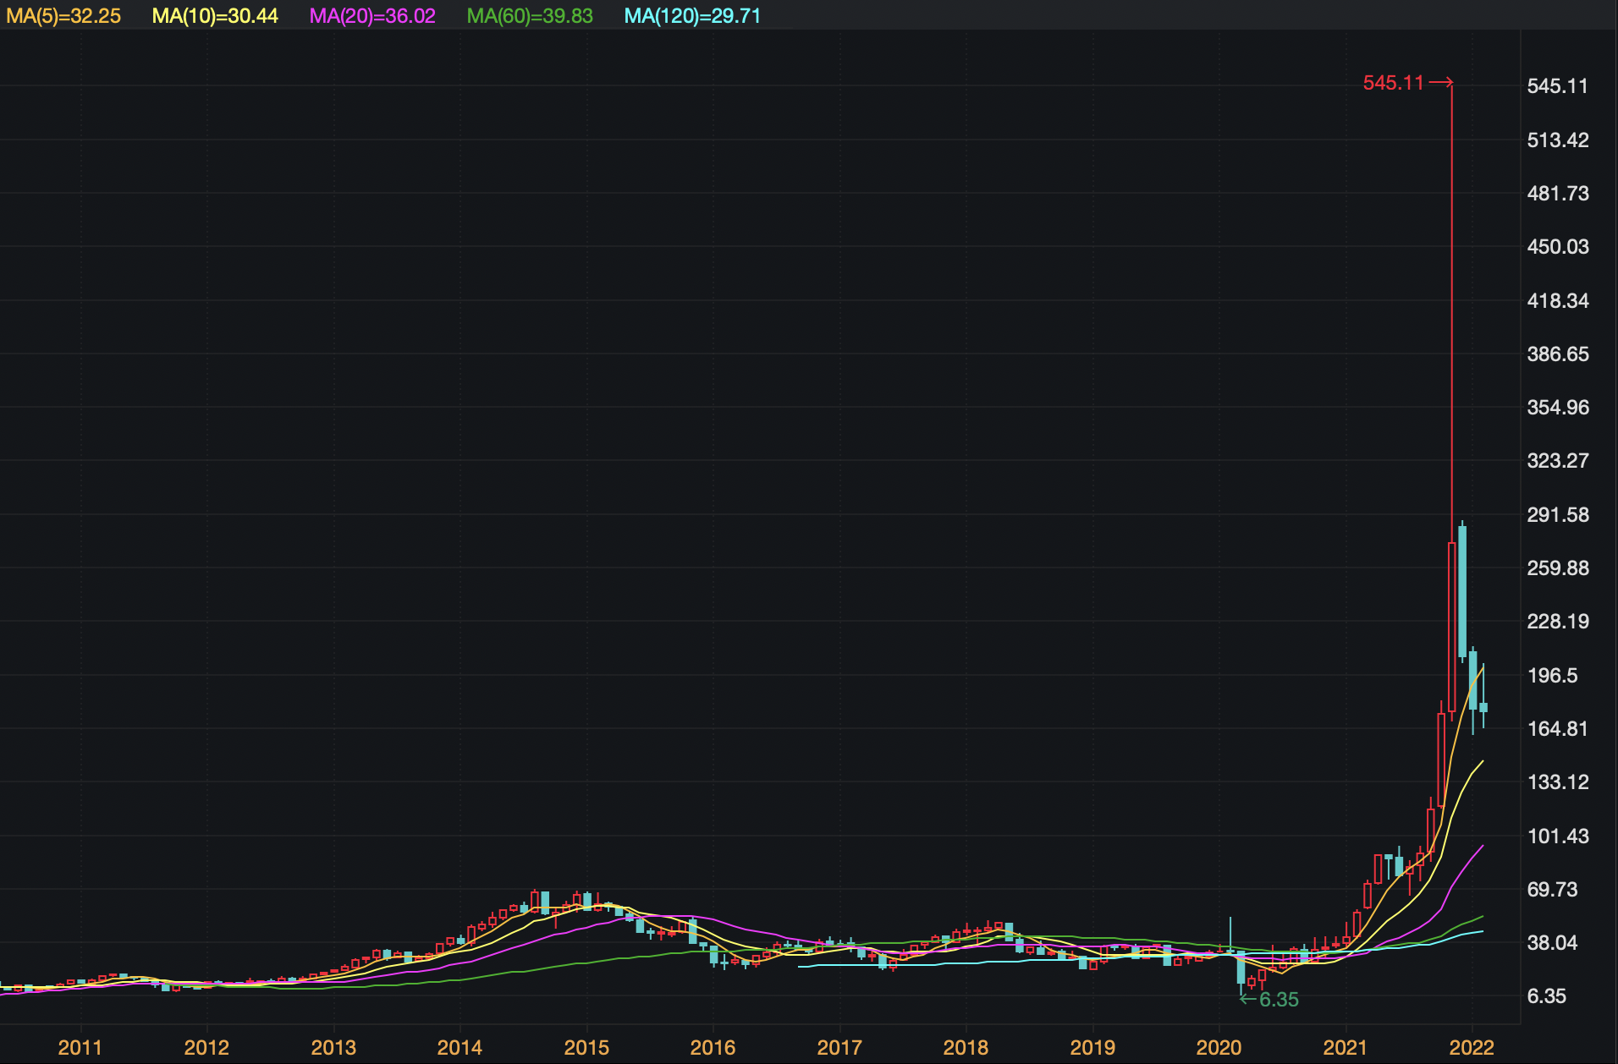1618x1064 pixels.
Task: Click the green 6.35 low price annotation
Action: (x=1278, y=1000)
